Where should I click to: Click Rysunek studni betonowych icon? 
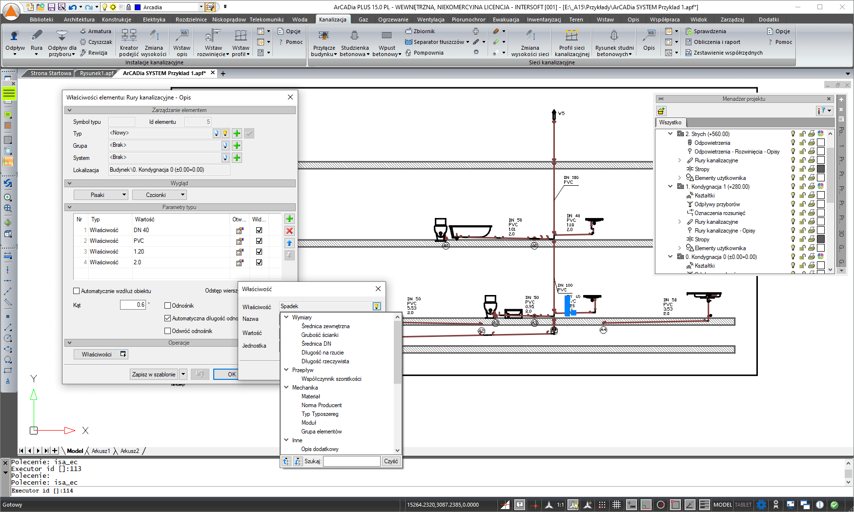click(614, 36)
